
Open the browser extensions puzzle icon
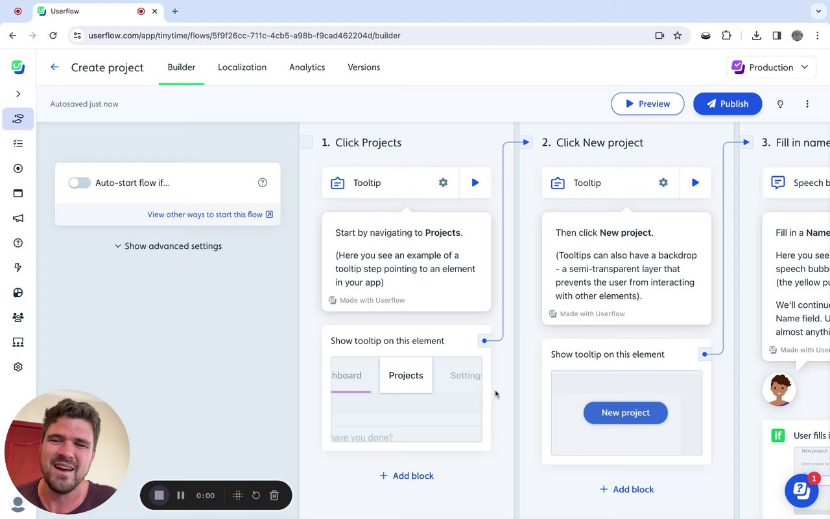(726, 36)
